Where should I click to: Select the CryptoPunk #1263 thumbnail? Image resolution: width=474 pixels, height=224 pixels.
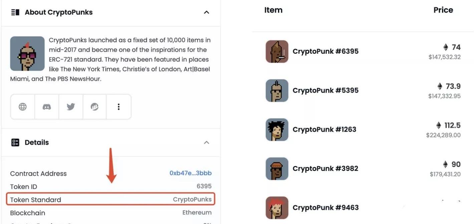(x=277, y=129)
